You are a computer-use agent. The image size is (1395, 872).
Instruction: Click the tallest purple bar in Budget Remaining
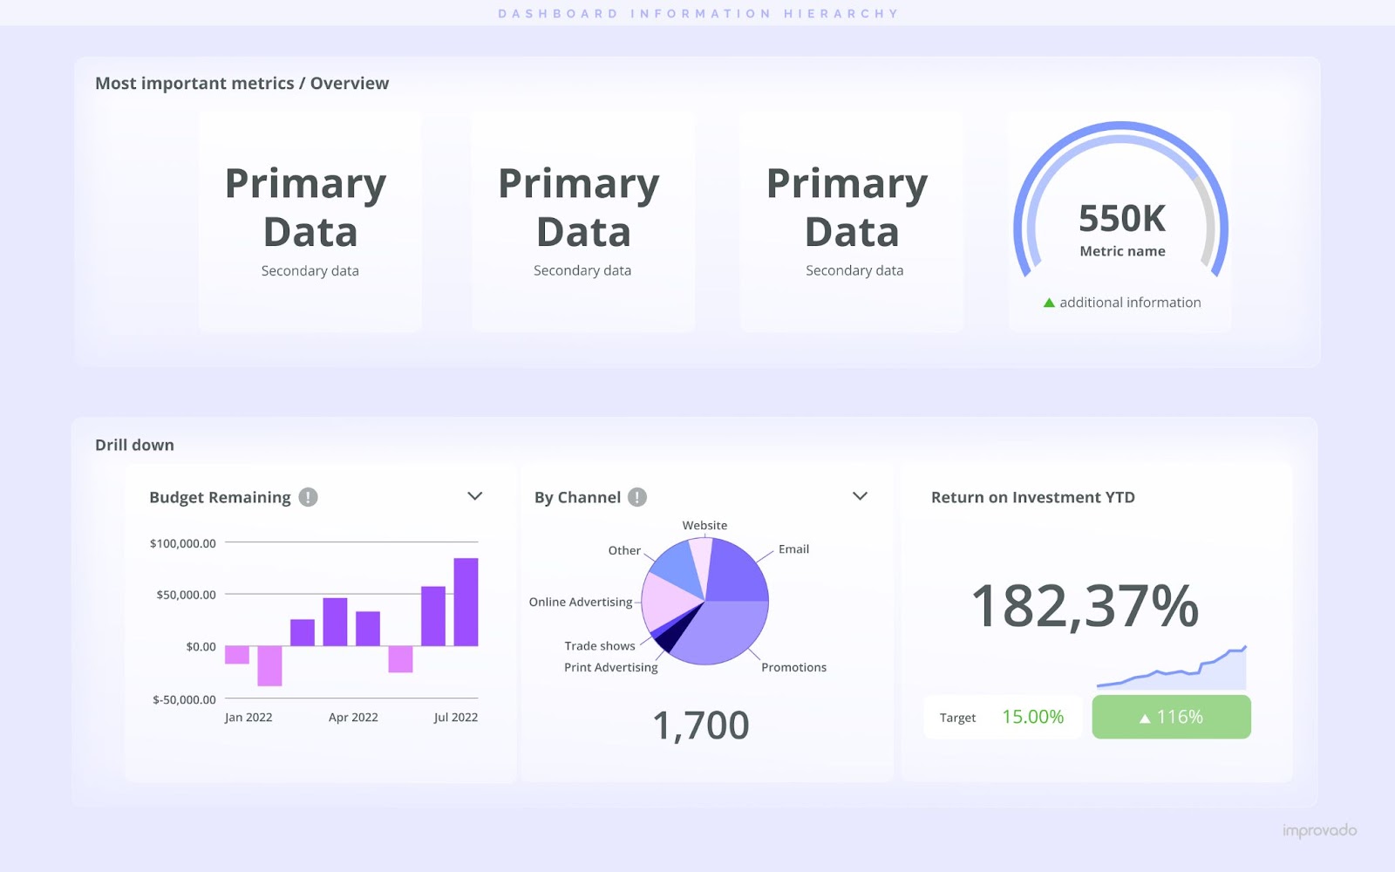pos(465,602)
